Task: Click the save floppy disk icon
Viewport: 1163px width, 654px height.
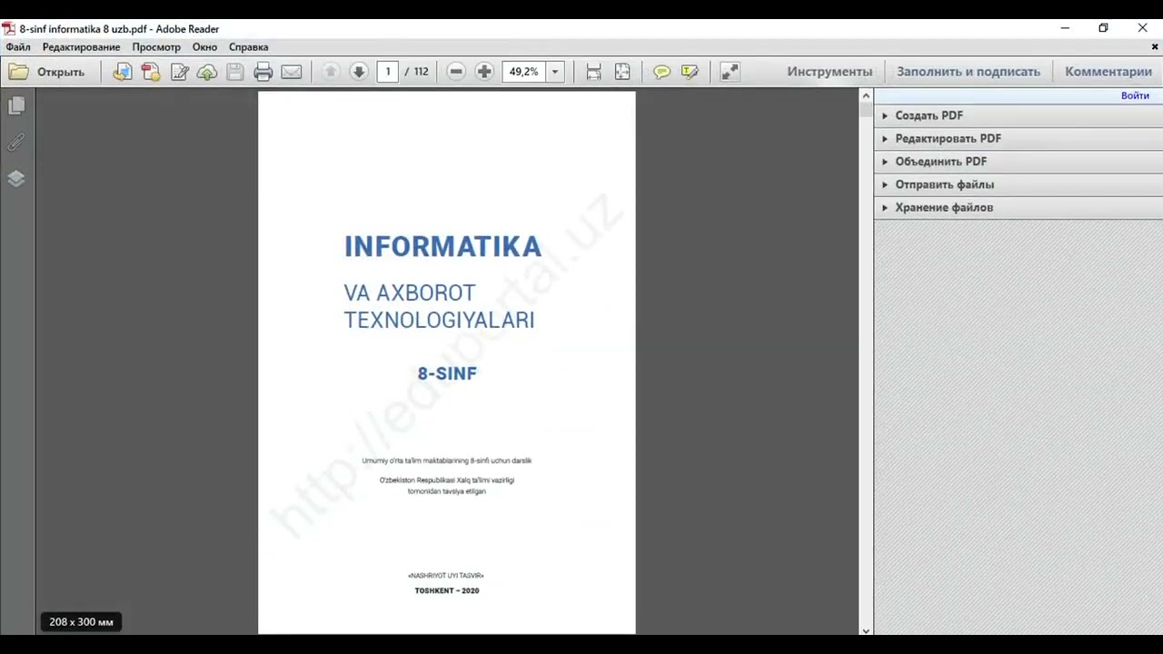Action: pyautogui.click(x=235, y=72)
